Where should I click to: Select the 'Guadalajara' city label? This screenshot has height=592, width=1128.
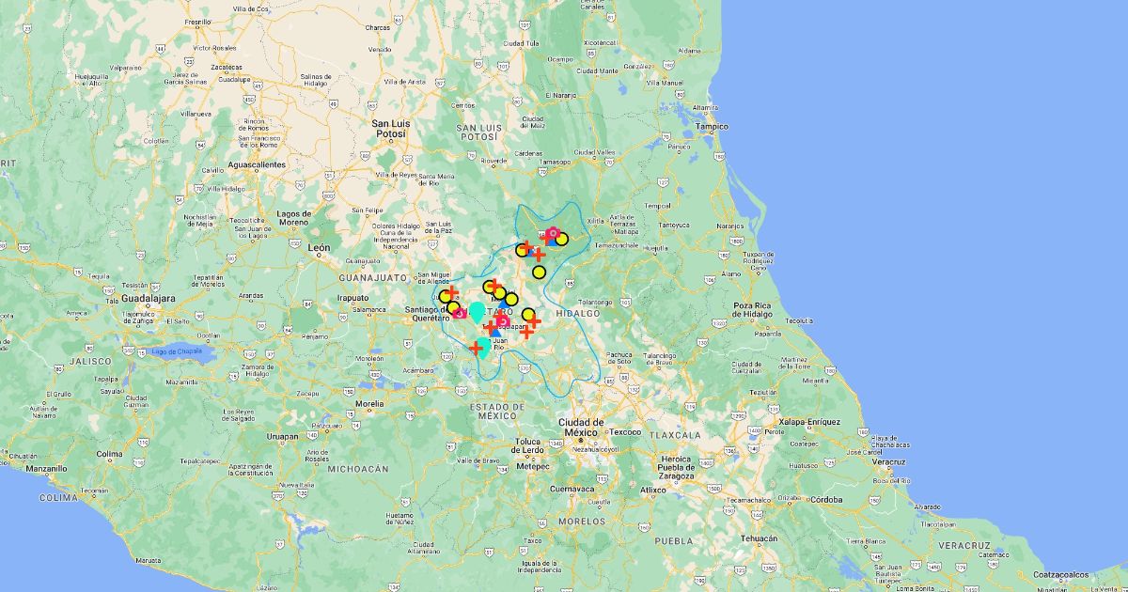point(149,297)
